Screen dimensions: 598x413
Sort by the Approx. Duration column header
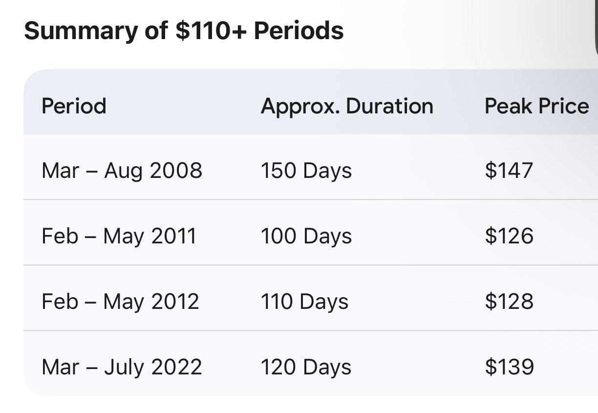(x=347, y=106)
